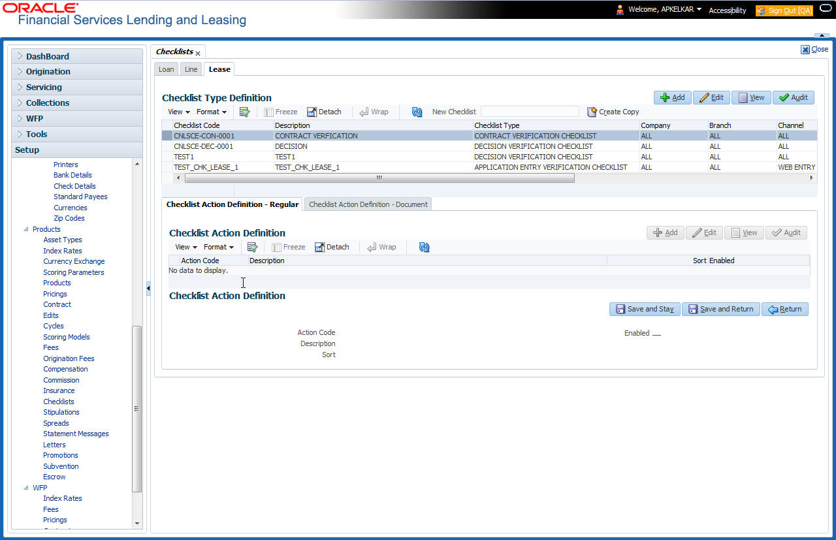Click the Company column header
Screen dimensions: 836x540
[673, 125]
